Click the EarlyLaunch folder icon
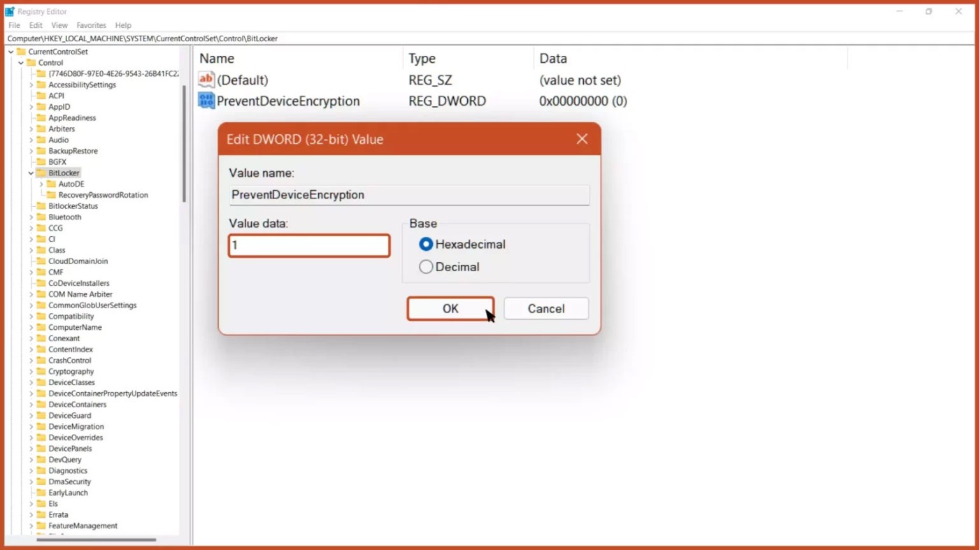The image size is (979, 550). 41,493
